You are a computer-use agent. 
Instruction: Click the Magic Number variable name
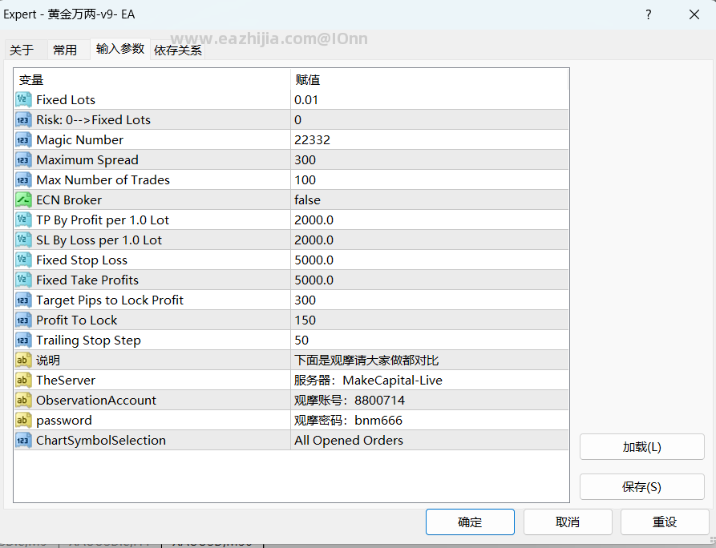coord(80,139)
